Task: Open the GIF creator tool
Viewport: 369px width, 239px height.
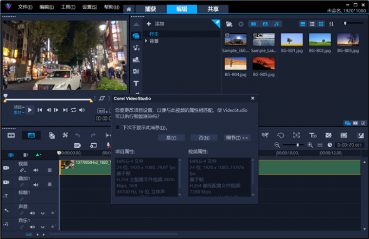Action: click(x=78, y=145)
